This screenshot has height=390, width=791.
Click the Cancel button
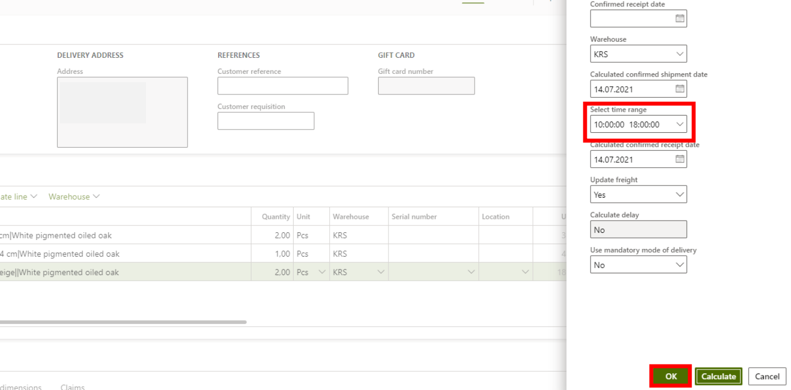pos(767,376)
